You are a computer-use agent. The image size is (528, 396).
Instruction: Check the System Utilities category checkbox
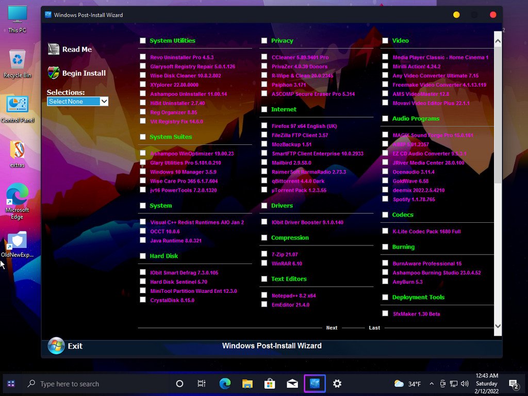(143, 40)
